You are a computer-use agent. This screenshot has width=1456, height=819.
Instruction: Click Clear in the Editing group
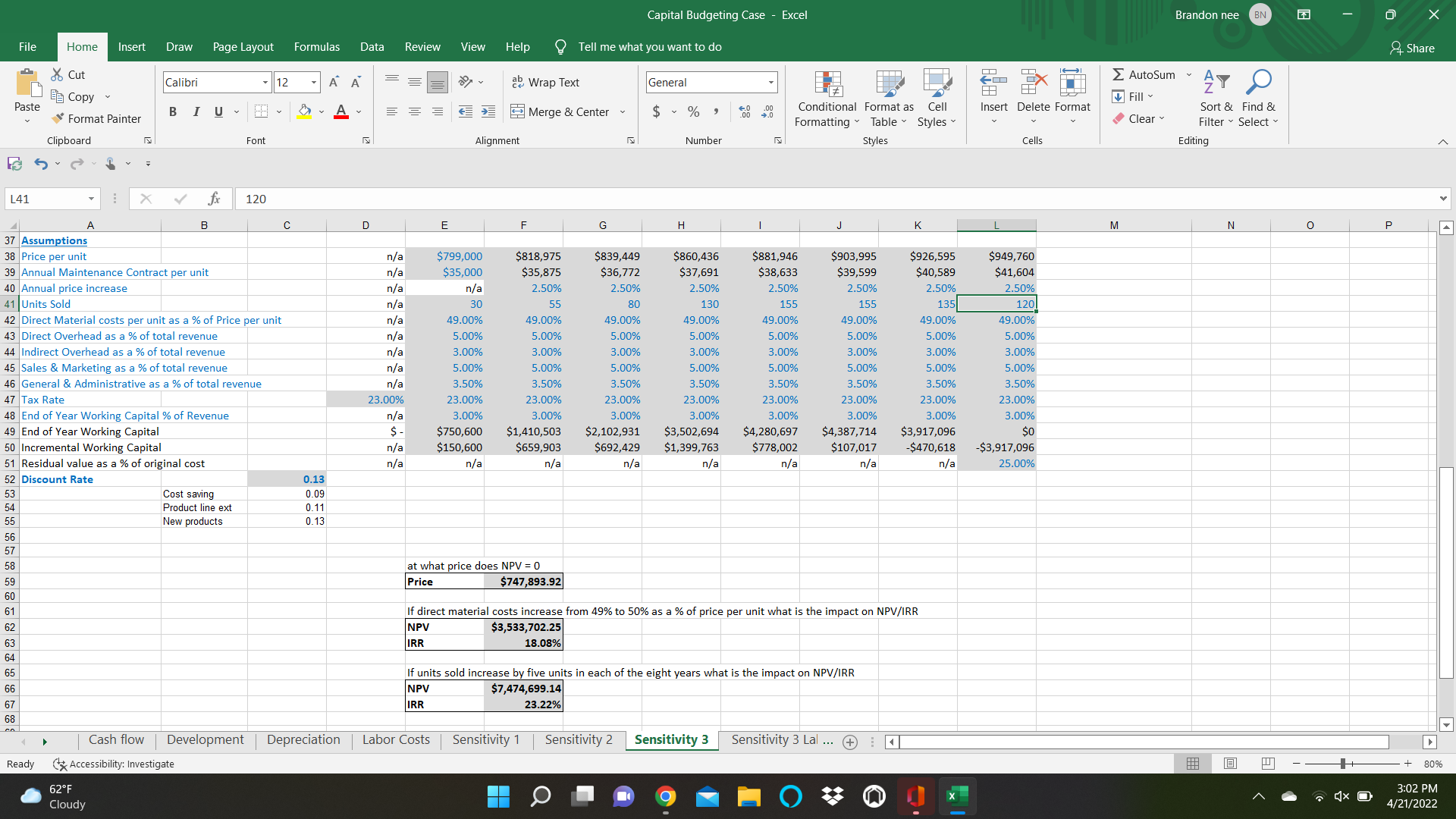(x=1139, y=118)
